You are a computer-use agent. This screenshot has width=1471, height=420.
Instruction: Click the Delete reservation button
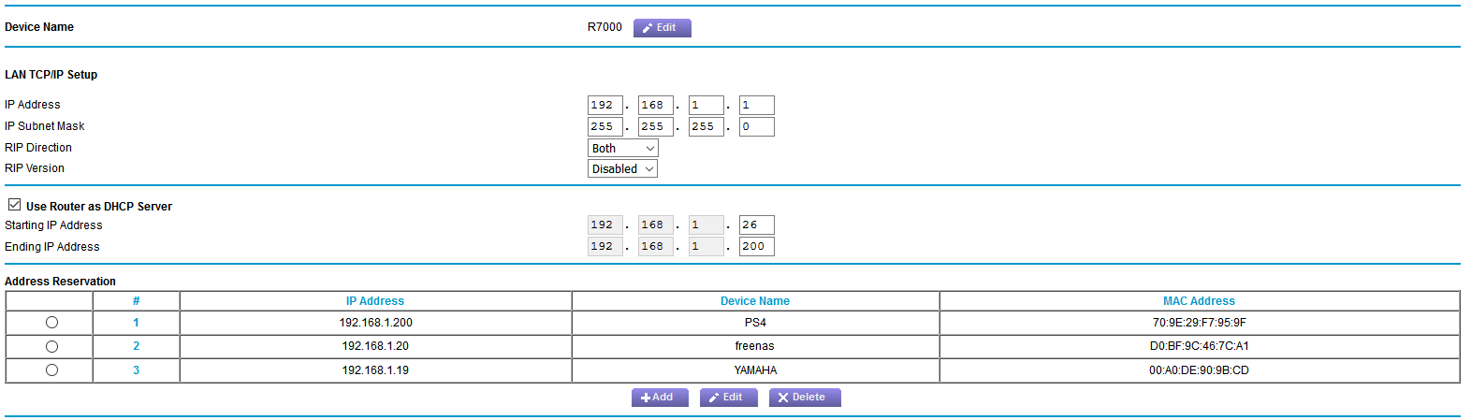[x=805, y=398]
